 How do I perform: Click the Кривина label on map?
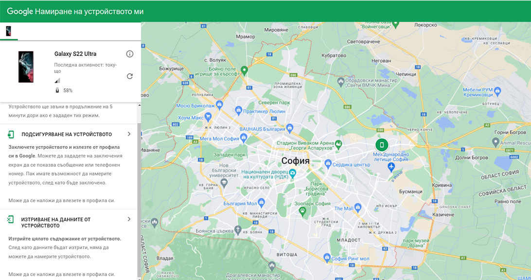click(442, 185)
